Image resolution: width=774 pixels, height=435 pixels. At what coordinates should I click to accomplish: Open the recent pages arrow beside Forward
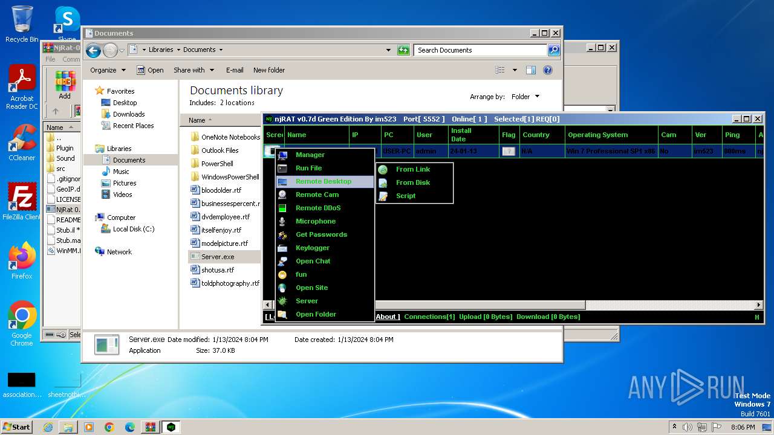122,50
